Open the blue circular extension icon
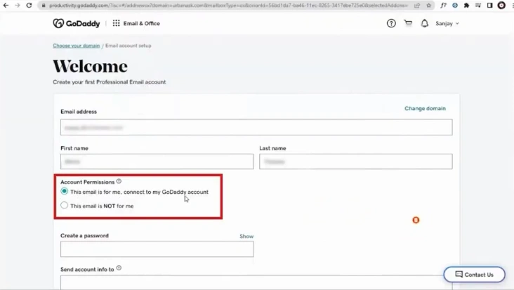This screenshot has width=514, height=290. (x=455, y=5)
